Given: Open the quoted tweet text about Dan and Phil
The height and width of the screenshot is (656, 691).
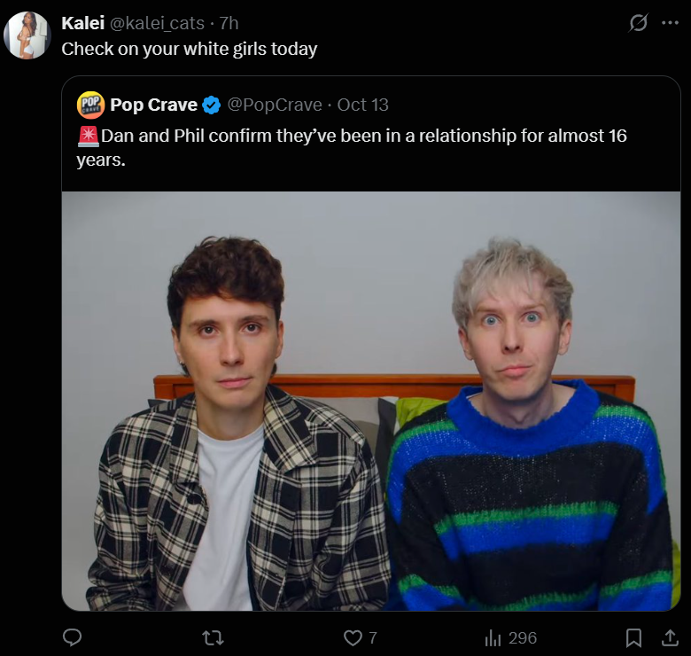Looking at the screenshot, I should click(351, 148).
